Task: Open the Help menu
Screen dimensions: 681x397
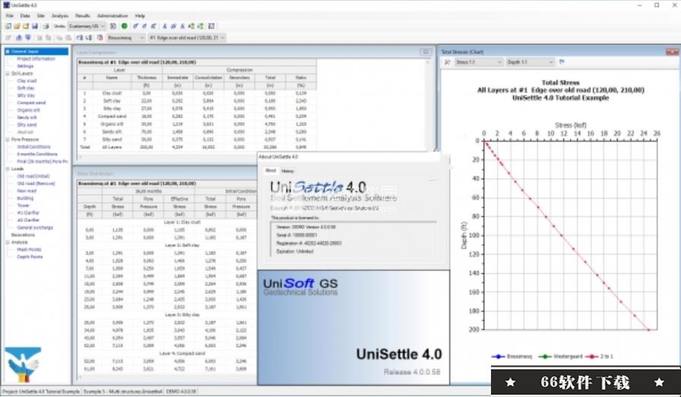Action: 140,16
